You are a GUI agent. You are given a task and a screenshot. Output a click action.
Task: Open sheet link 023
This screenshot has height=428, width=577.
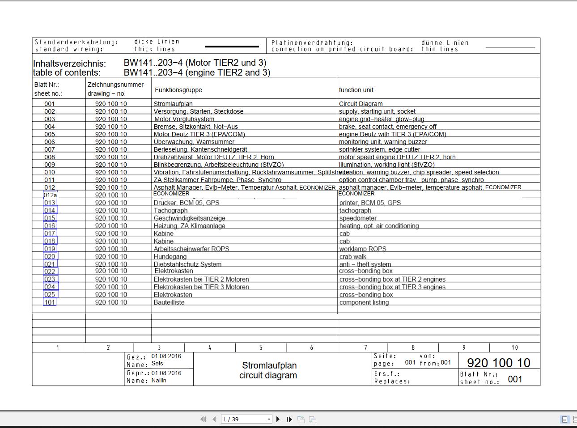[x=50, y=279]
